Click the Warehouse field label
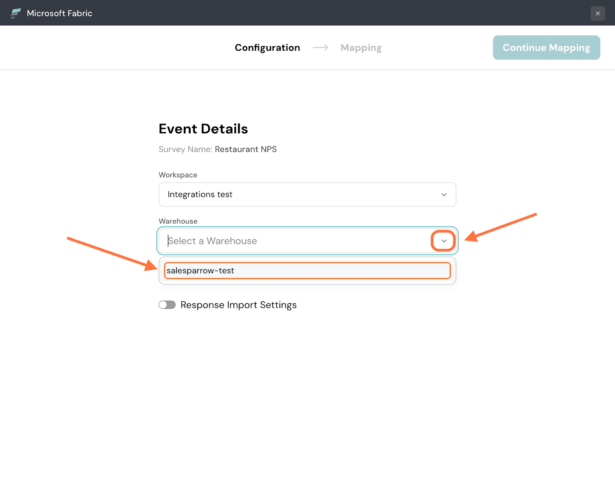 point(178,221)
